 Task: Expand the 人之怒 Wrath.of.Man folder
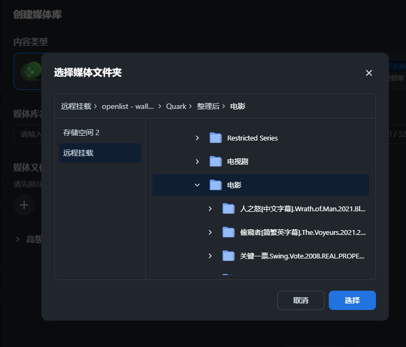point(210,209)
